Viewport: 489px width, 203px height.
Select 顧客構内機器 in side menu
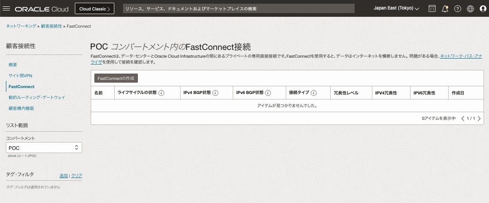pyautogui.click(x=21, y=109)
